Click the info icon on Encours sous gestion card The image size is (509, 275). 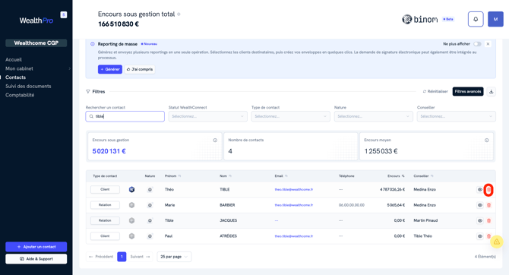[215, 141]
